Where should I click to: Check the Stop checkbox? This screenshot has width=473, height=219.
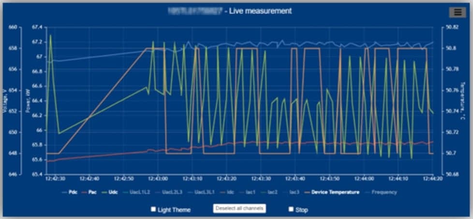coord(291,209)
